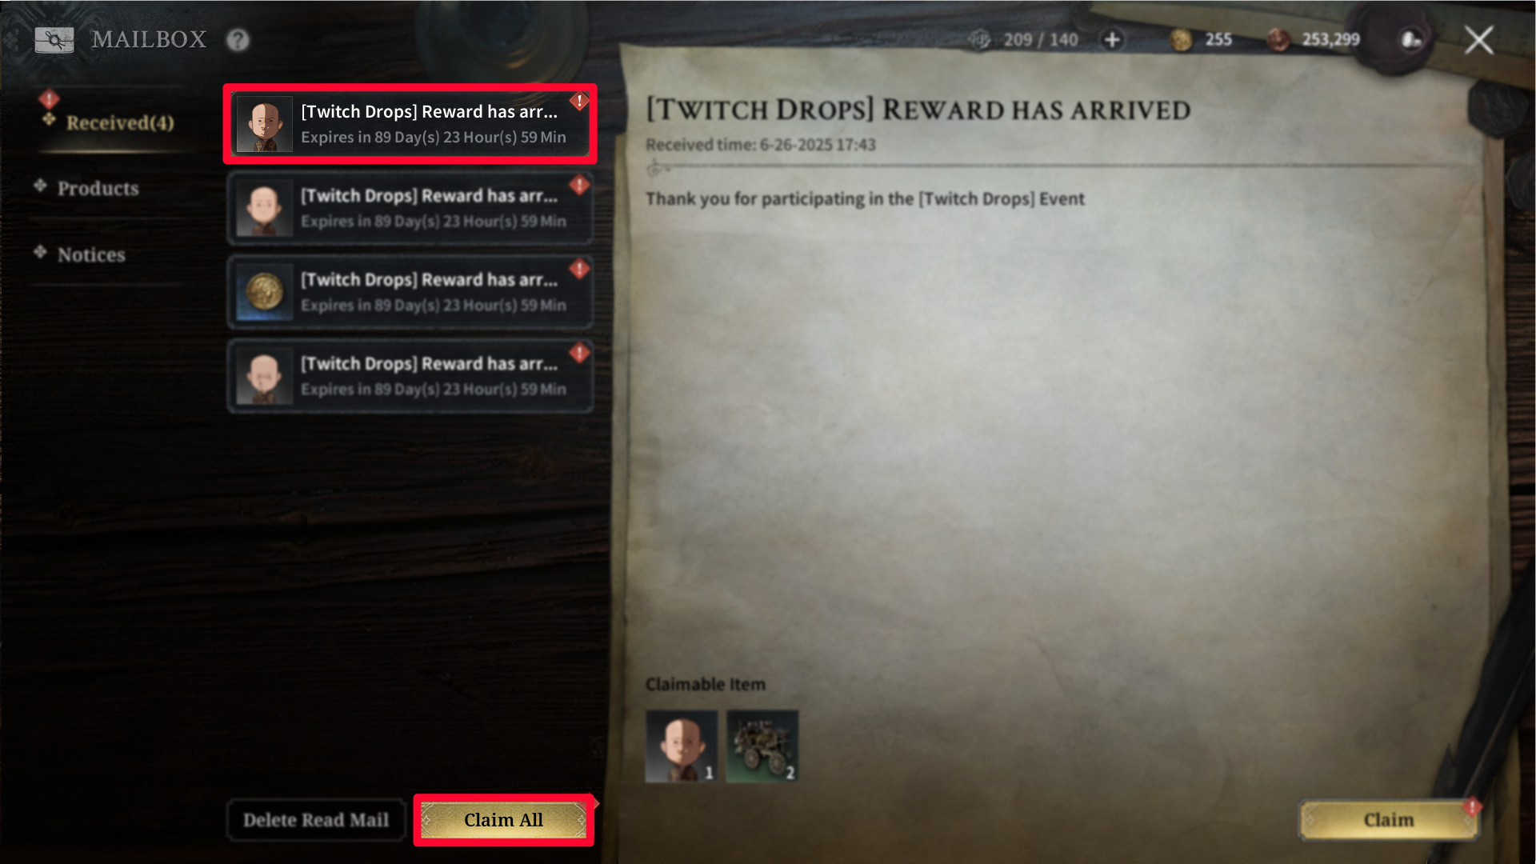This screenshot has height=864, width=1536.
Task: Click the character head claimable item thumbnail
Action: 681,746
